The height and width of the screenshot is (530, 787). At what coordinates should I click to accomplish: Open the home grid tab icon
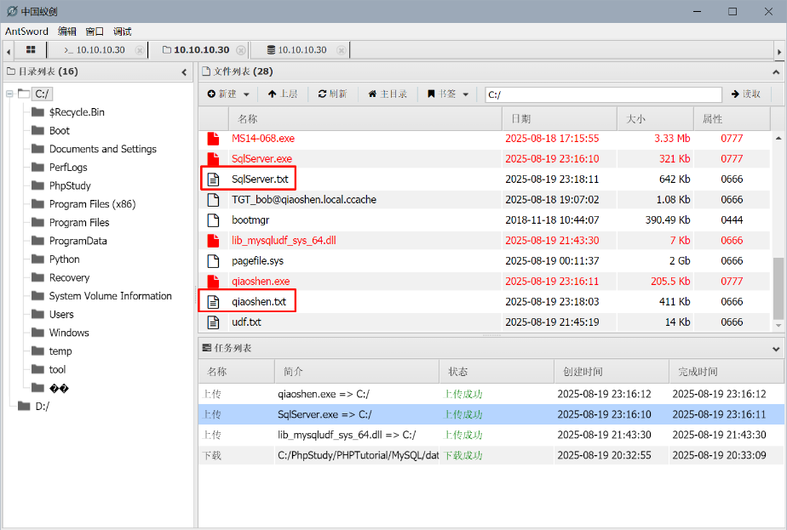pyautogui.click(x=31, y=50)
